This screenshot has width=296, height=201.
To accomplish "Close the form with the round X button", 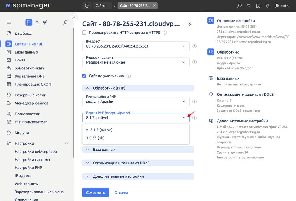I will pyautogui.click(x=74, y=17).
